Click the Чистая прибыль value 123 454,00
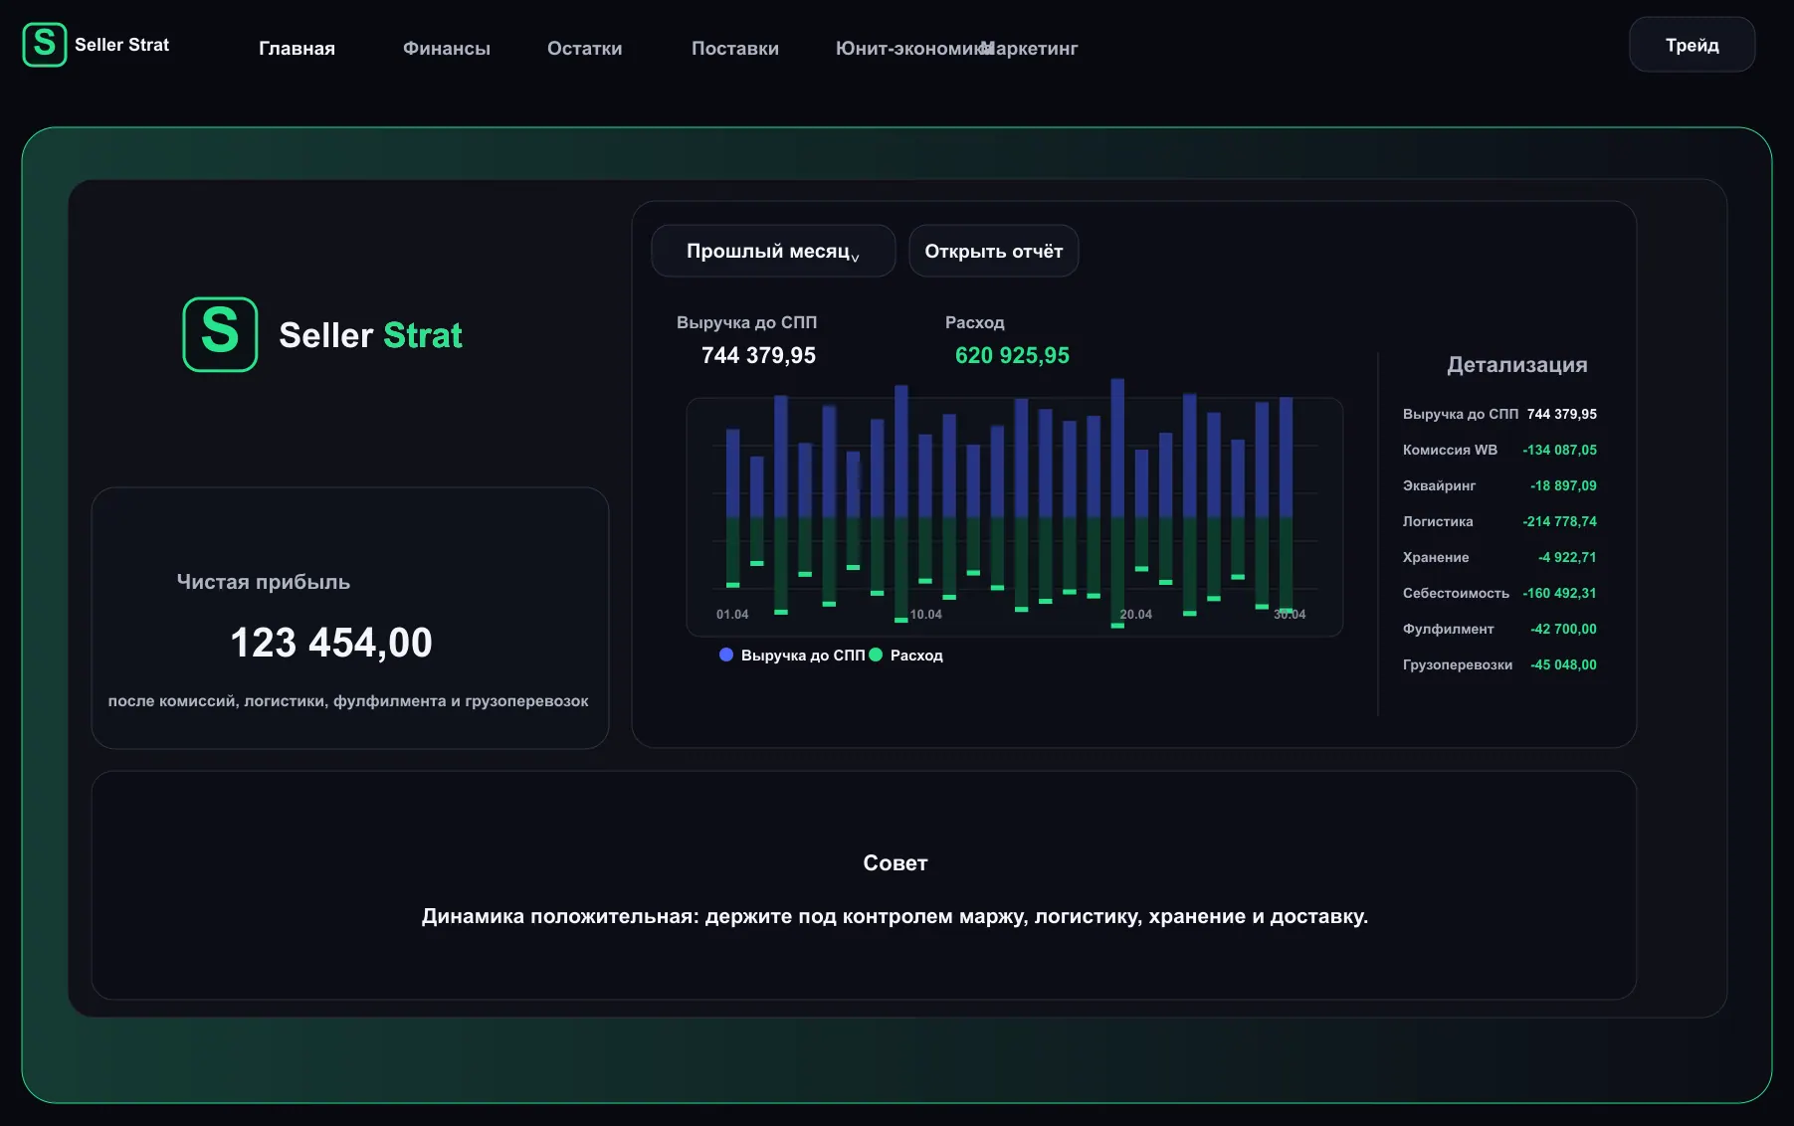Screen dimensions: 1794x1126 pyautogui.click(x=331, y=643)
